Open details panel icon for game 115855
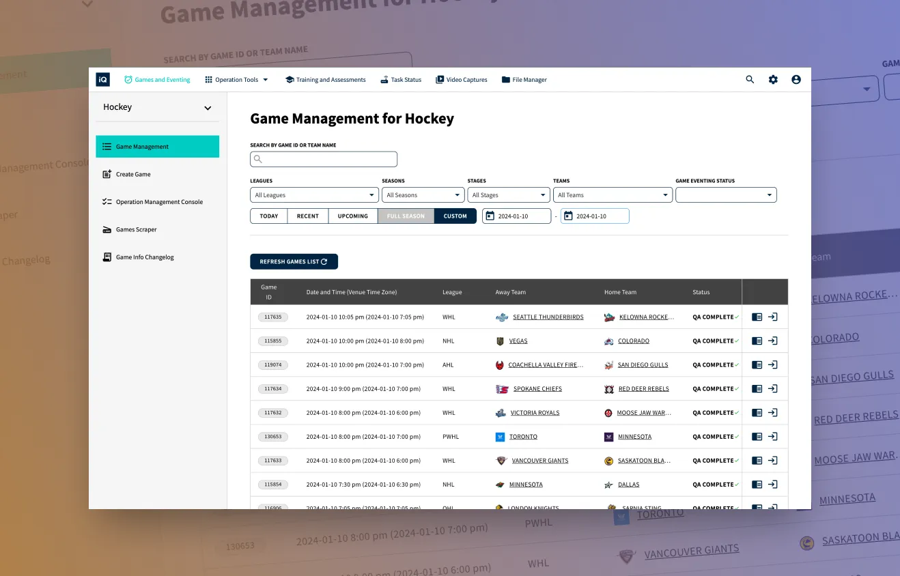Image resolution: width=900 pixels, height=576 pixels. point(757,341)
